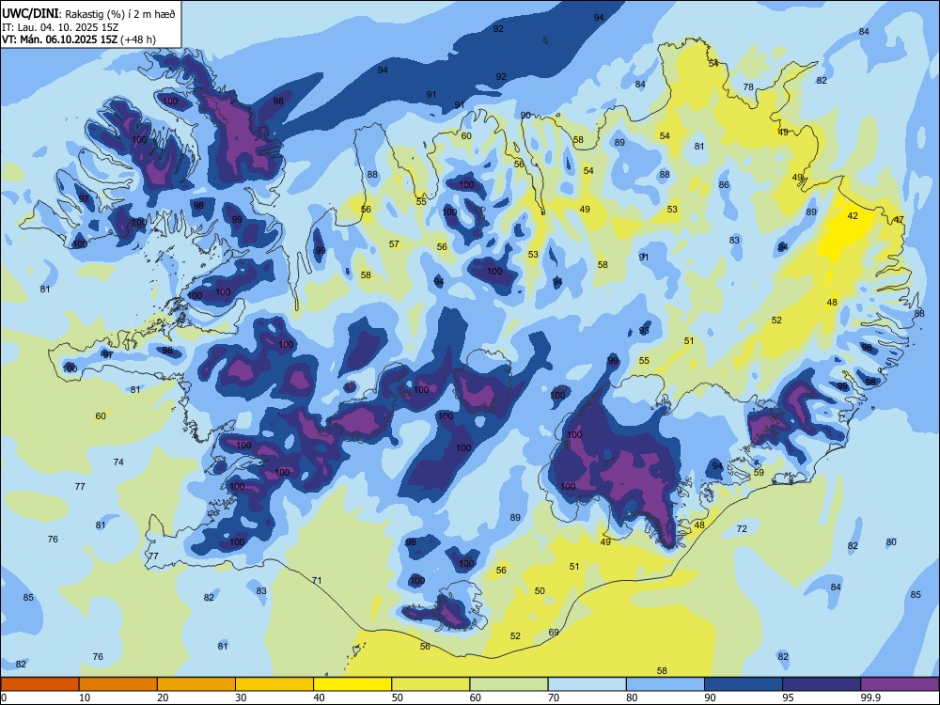Click the orange 10–20 legend swatch
940x705 pixels.
pyautogui.click(x=118, y=684)
